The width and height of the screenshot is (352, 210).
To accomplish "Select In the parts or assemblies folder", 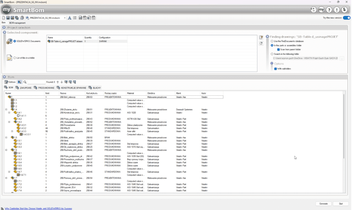I will pyautogui.click(x=272, y=45).
